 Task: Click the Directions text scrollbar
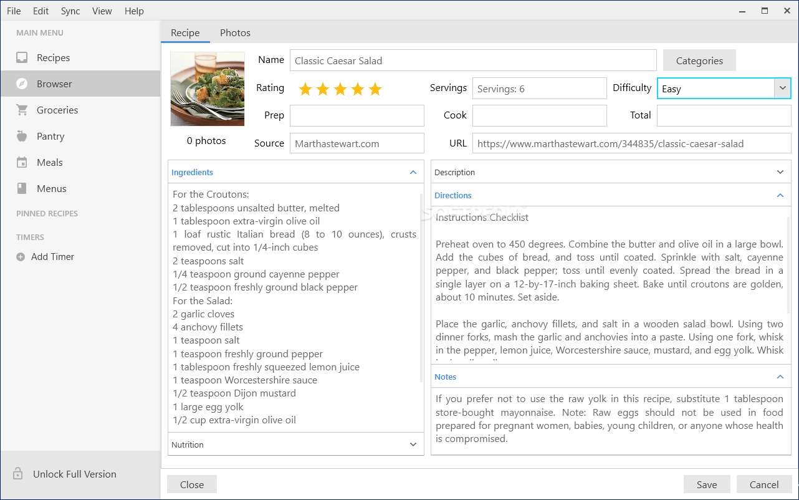[x=788, y=264]
